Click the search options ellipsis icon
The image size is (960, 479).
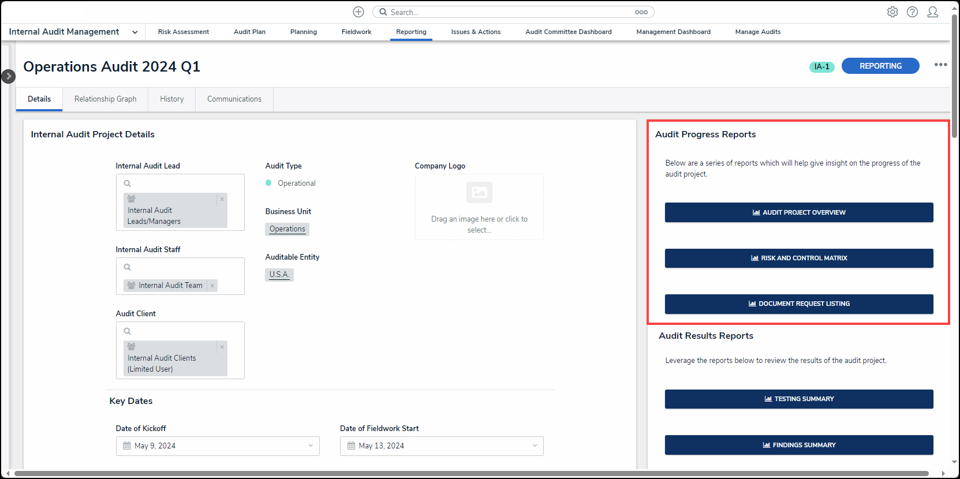641,12
